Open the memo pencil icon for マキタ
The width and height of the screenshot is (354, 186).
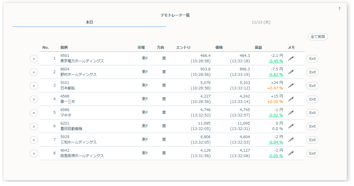pos(291,113)
